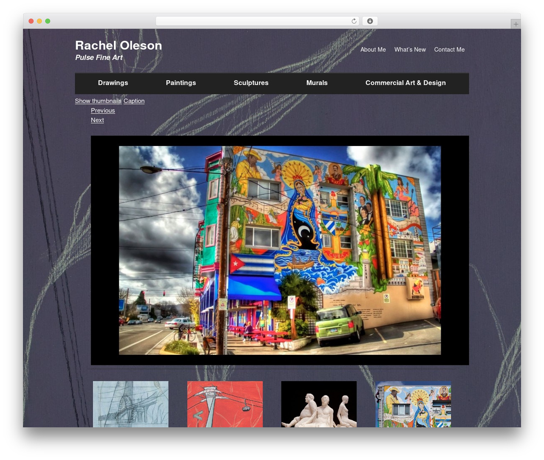Viewport: 544px width, 460px height.
Task: Select the white sculpture figures thumbnail
Action: pos(319,404)
